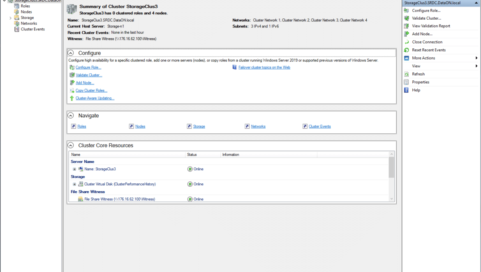
Task: Go to Cluster Events via Navigate link
Action: pyautogui.click(x=320, y=126)
